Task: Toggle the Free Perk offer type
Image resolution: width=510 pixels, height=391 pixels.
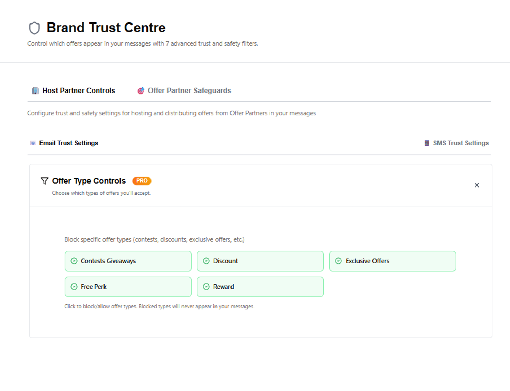Action: (128, 287)
